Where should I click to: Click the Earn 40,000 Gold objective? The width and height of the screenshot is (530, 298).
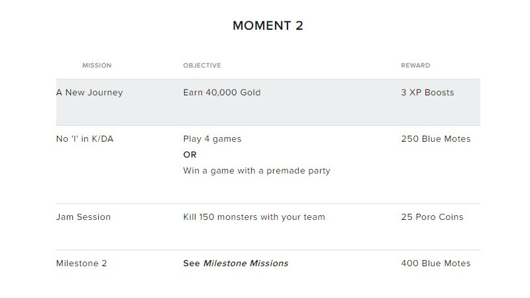[x=222, y=93]
